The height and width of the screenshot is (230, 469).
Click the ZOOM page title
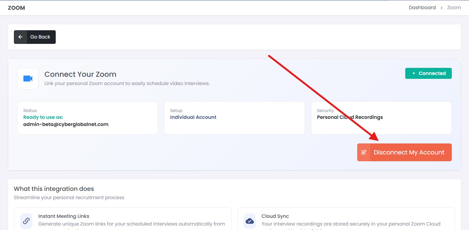pyautogui.click(x=16, y=8)
